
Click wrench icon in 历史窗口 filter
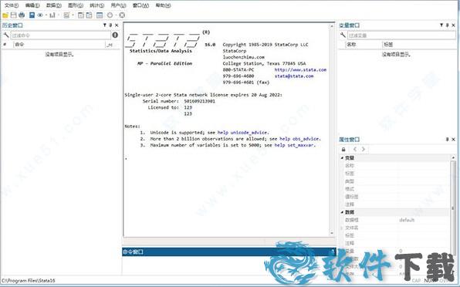coord(6,35)
